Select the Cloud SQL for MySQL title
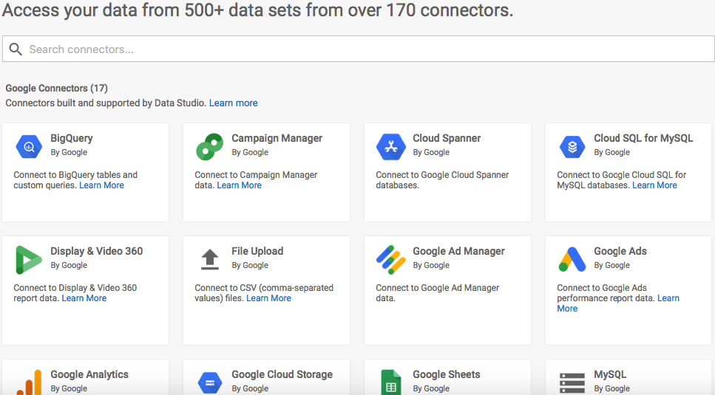The image size is (715, 395). 643,138
